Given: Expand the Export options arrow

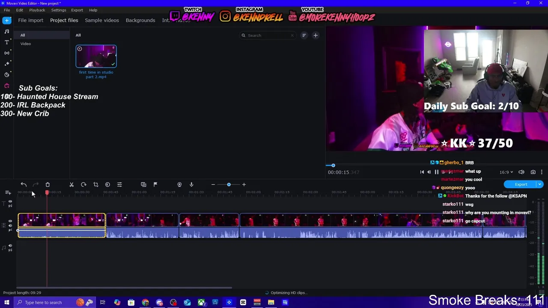Looking at the screenshot, I should tap(539, 184).
